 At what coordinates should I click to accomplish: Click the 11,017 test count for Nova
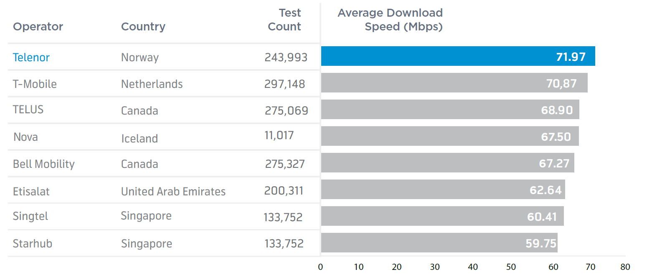pyautogui.click(x=279, y=135)
